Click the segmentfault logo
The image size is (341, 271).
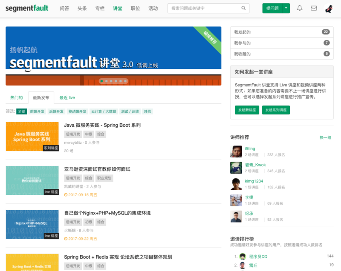27,8
